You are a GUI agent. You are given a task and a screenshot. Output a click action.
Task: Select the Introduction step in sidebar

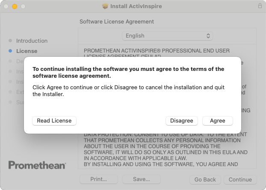tap(32, 41)
